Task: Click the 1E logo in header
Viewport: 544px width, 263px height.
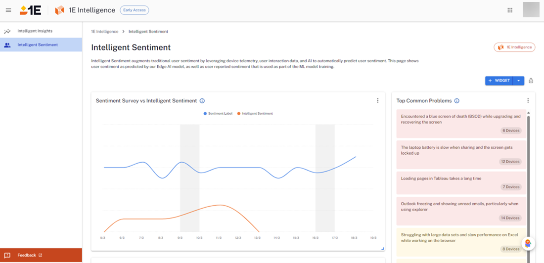Action: pyautogui.click(x=30, y=10)
